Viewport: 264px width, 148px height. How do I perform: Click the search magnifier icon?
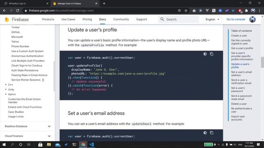pos(162,19)
